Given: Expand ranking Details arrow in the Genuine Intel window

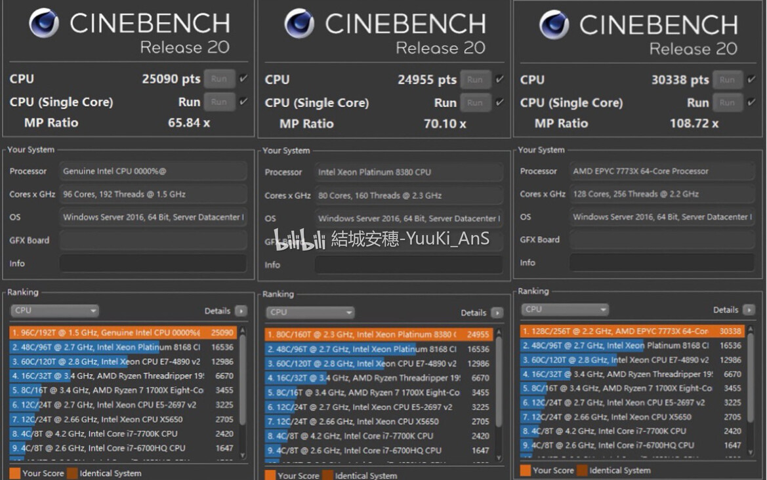Looking at the screenshot, I should (241, 311).
